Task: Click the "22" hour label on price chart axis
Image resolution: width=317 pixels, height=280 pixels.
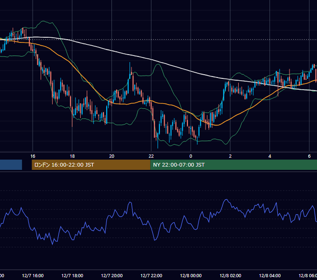Action: click(151, 156)
